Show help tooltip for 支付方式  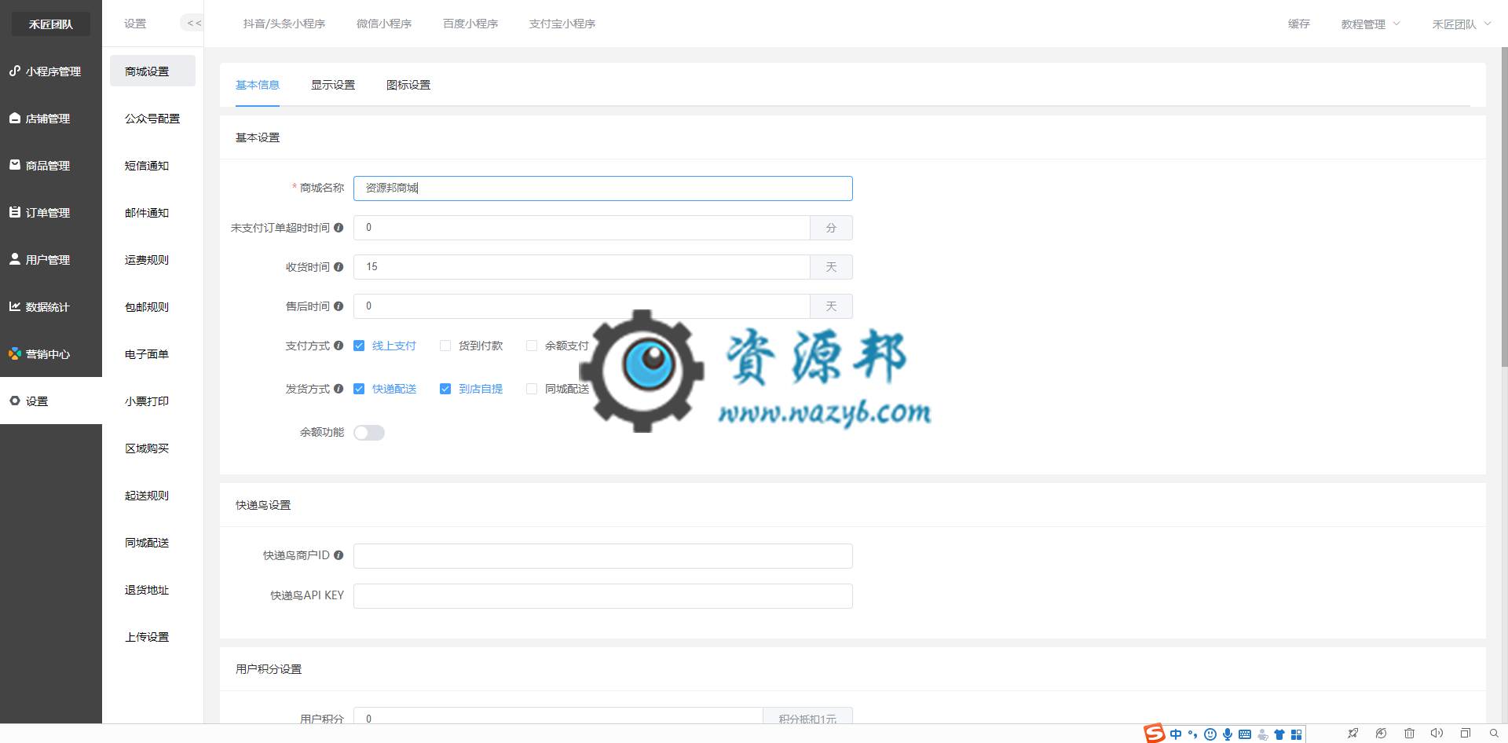339,346
